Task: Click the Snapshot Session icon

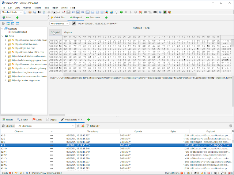Action: (39, 12)
